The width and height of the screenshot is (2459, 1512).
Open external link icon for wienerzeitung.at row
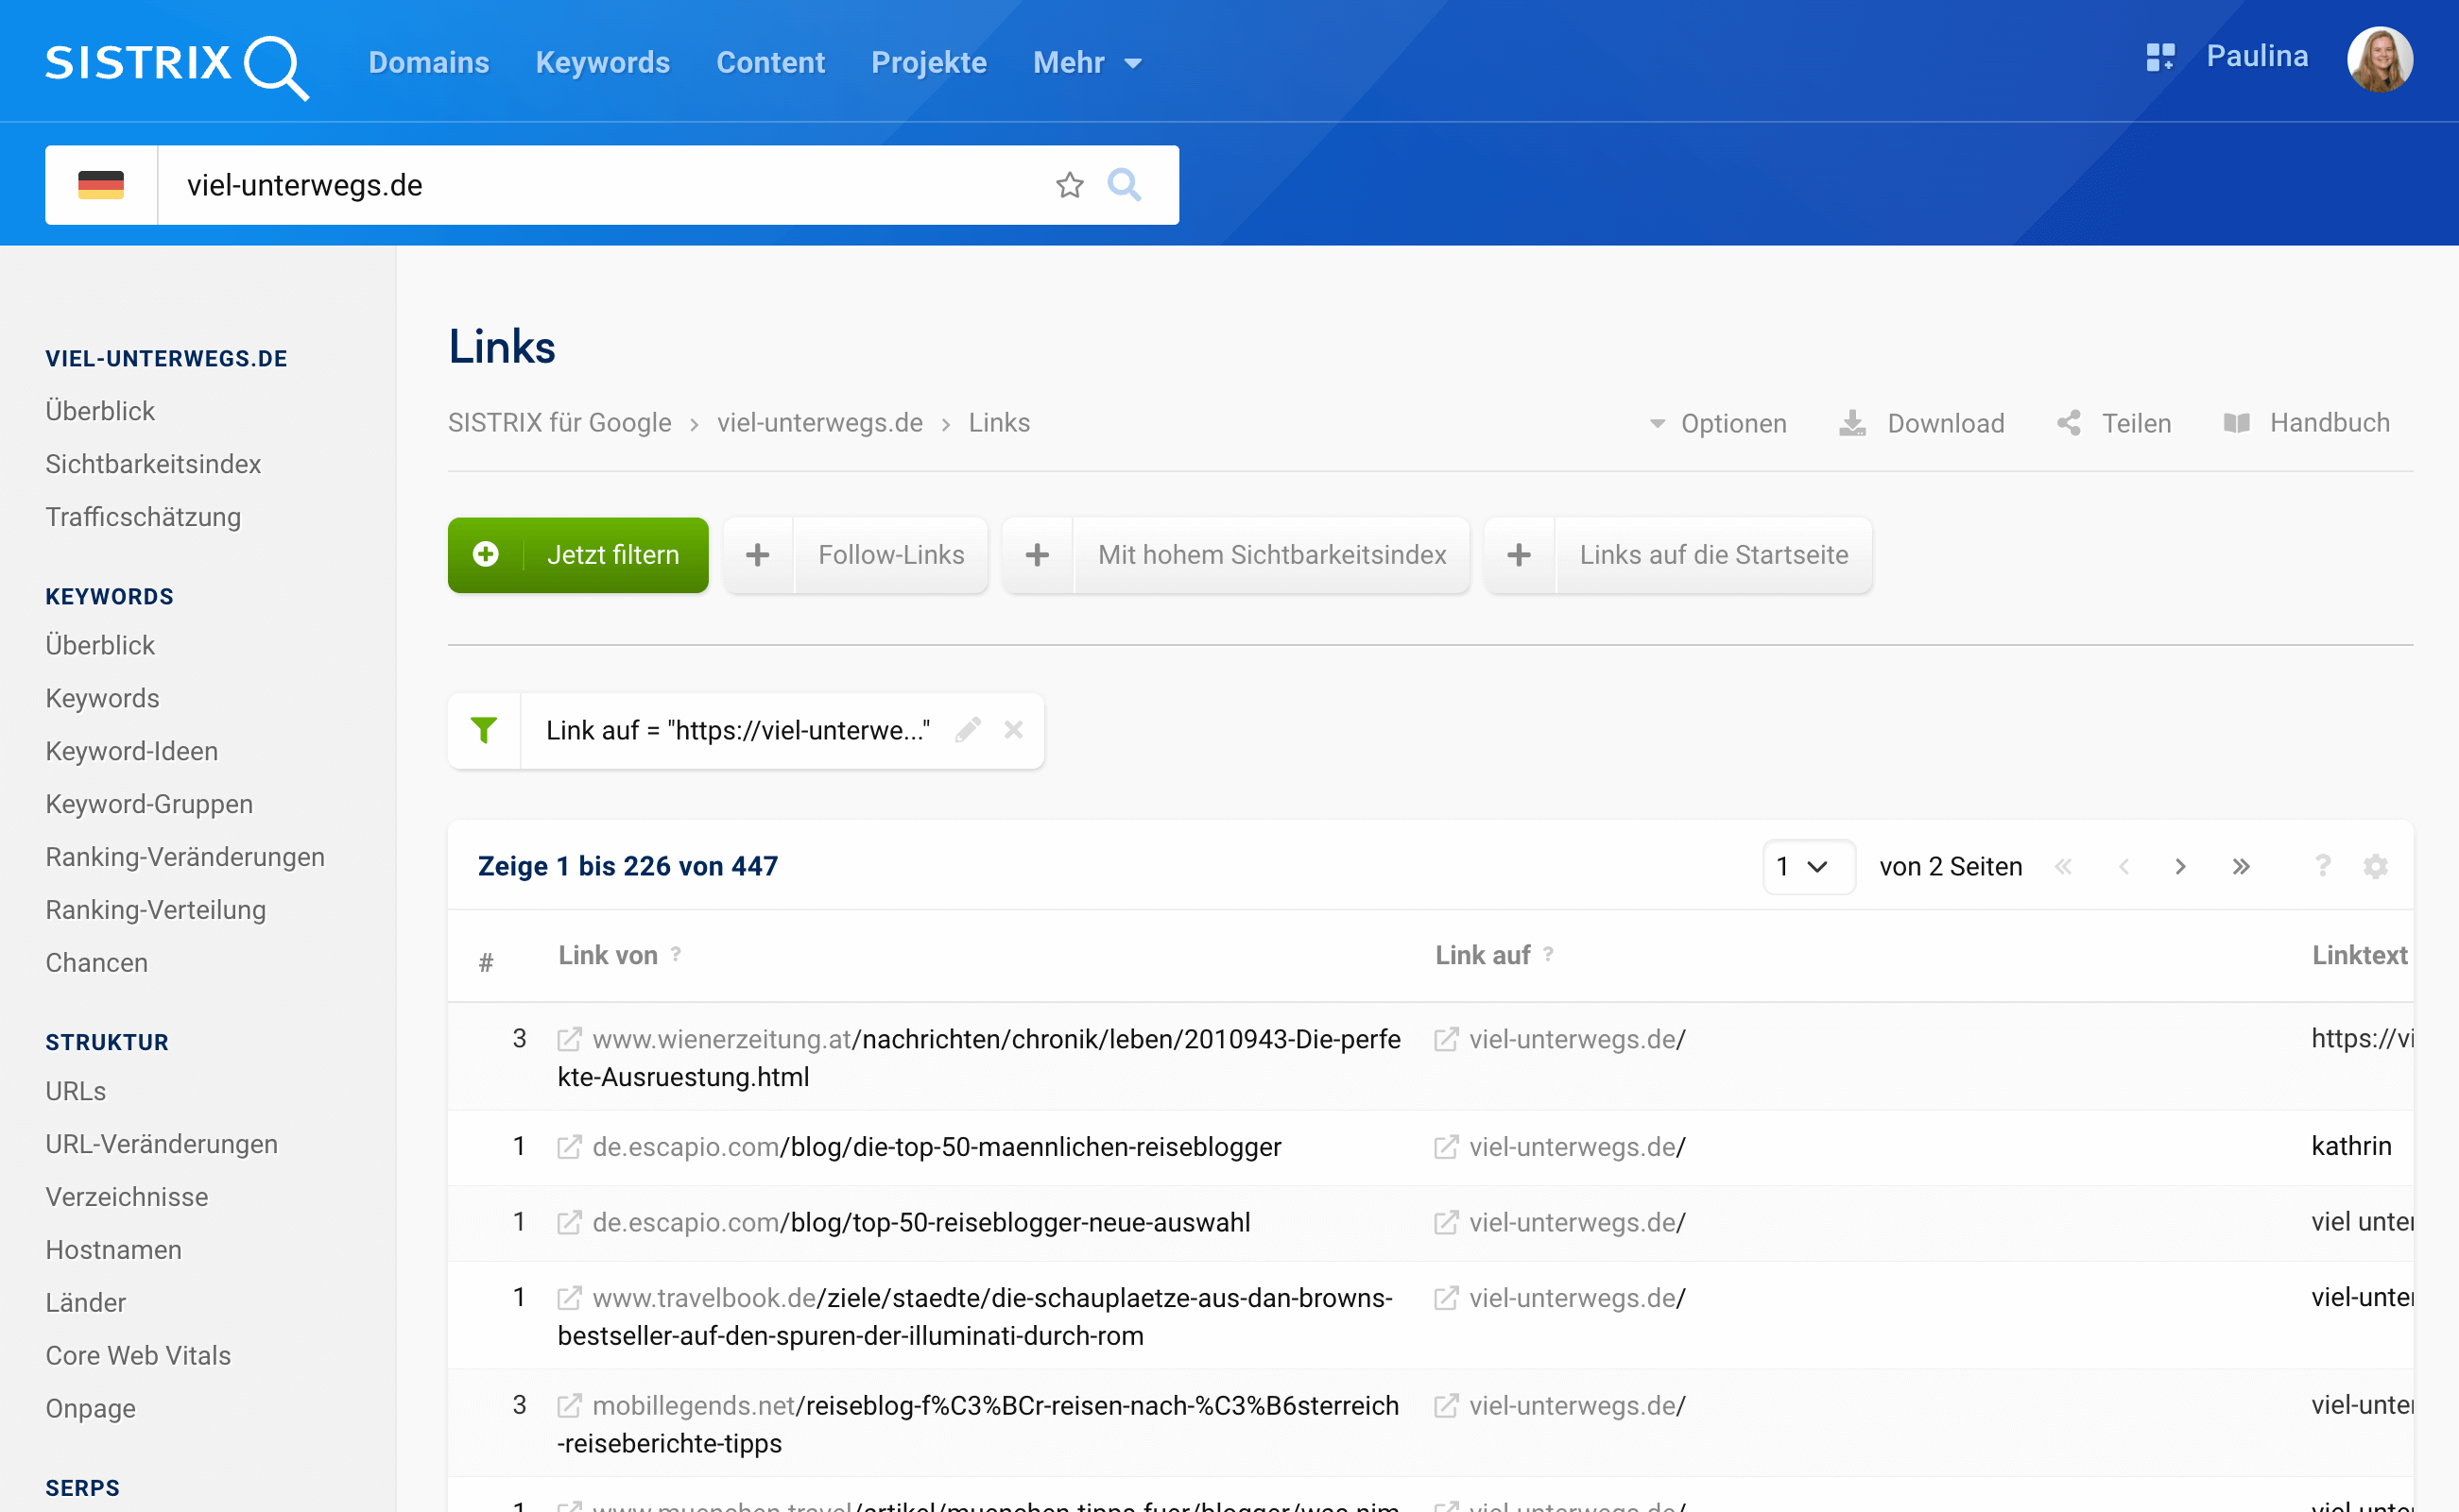[569, 1040]
